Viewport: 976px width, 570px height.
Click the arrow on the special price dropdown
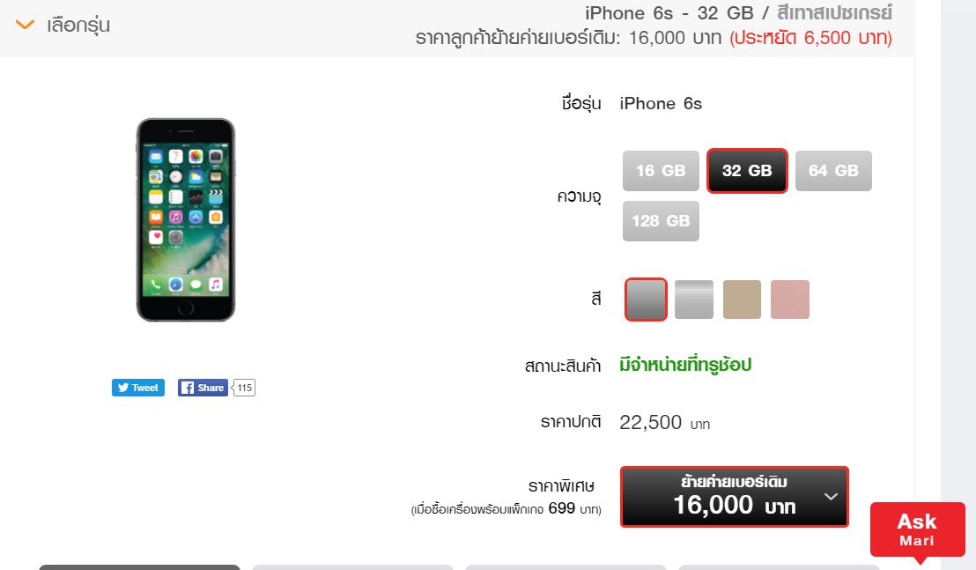click(x=831, y=497)
